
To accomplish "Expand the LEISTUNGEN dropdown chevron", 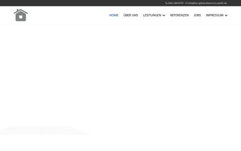I will 164,15.
